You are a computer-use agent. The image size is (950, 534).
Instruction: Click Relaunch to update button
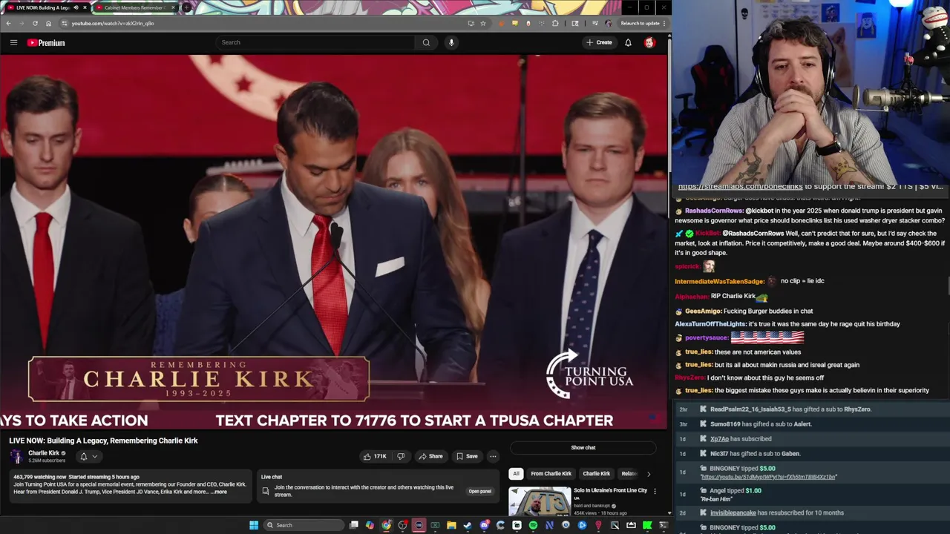(643, 23)
